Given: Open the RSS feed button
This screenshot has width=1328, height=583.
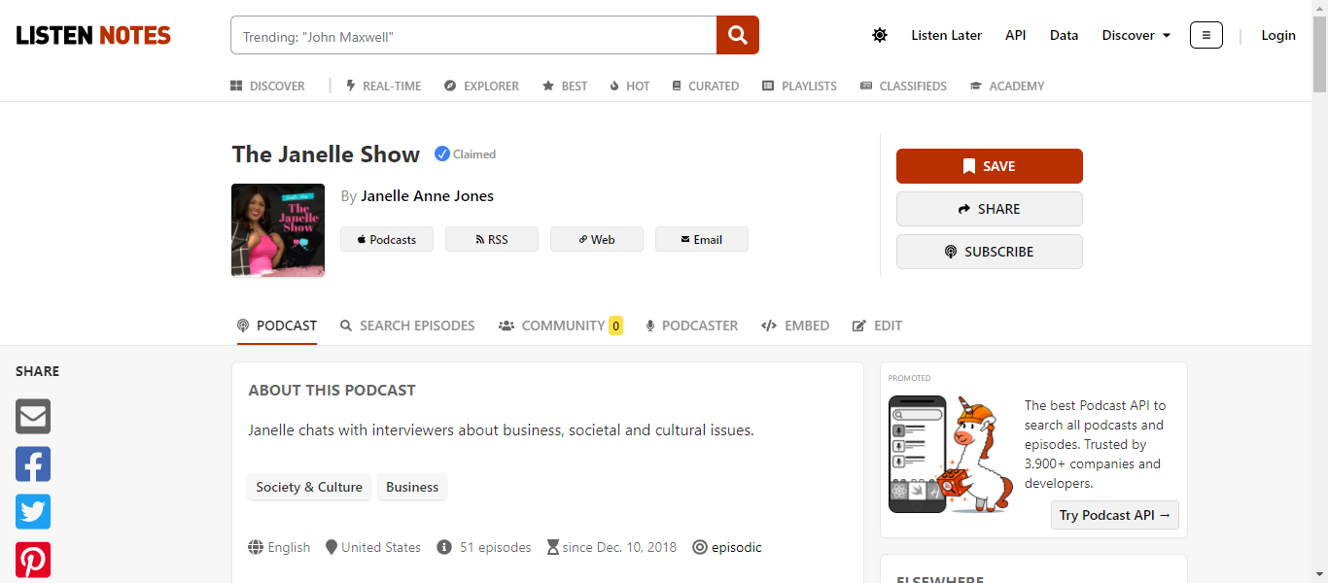Looking at the screenshot, I should (492, 239).
